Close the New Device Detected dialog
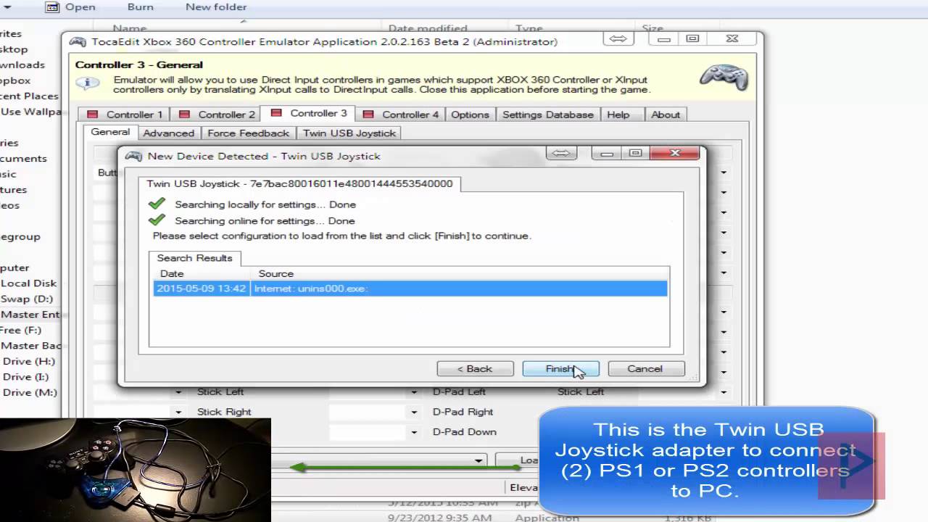This screenshot has height=522, width=928. click(x=675, y=153)
